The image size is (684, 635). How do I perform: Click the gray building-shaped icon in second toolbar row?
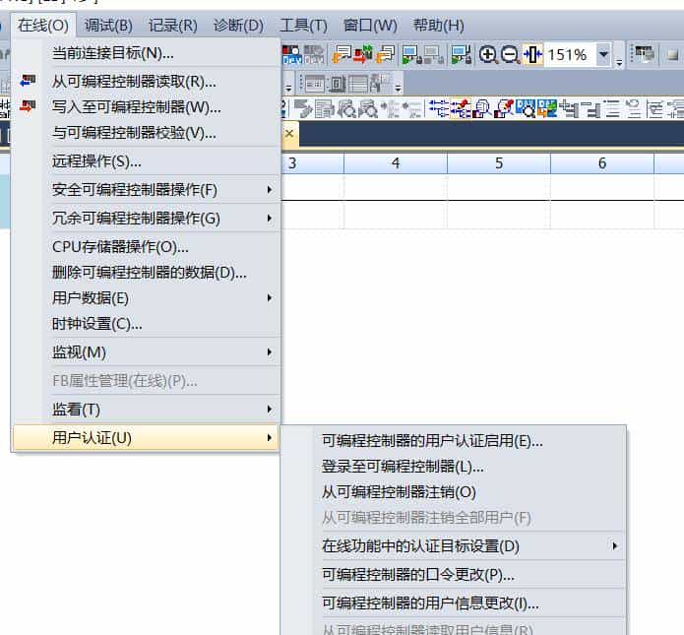click(337, 84)
